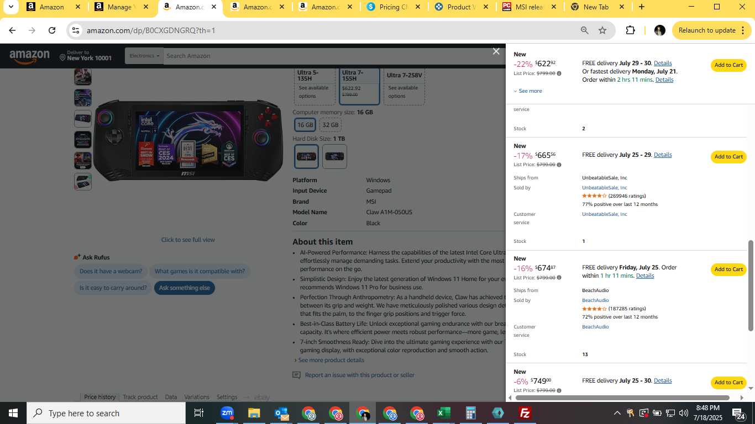The height and width of the screenshot is (424, 755).
Task: Bookmark this page with the star icon
Action: pos(602,30)
